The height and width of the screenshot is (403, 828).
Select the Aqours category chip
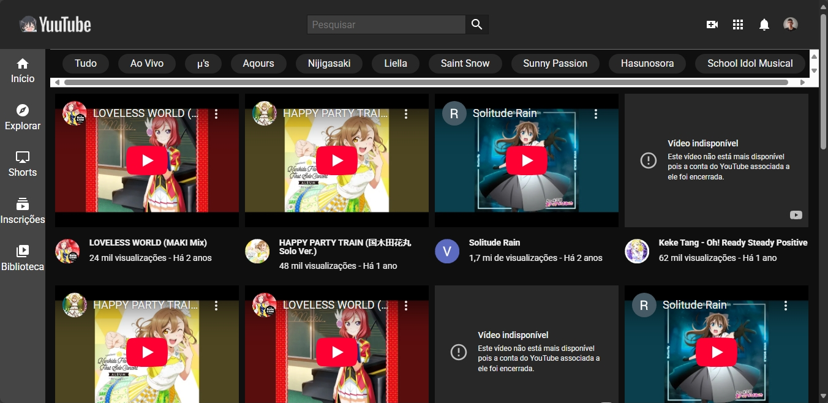pos(258,64)
